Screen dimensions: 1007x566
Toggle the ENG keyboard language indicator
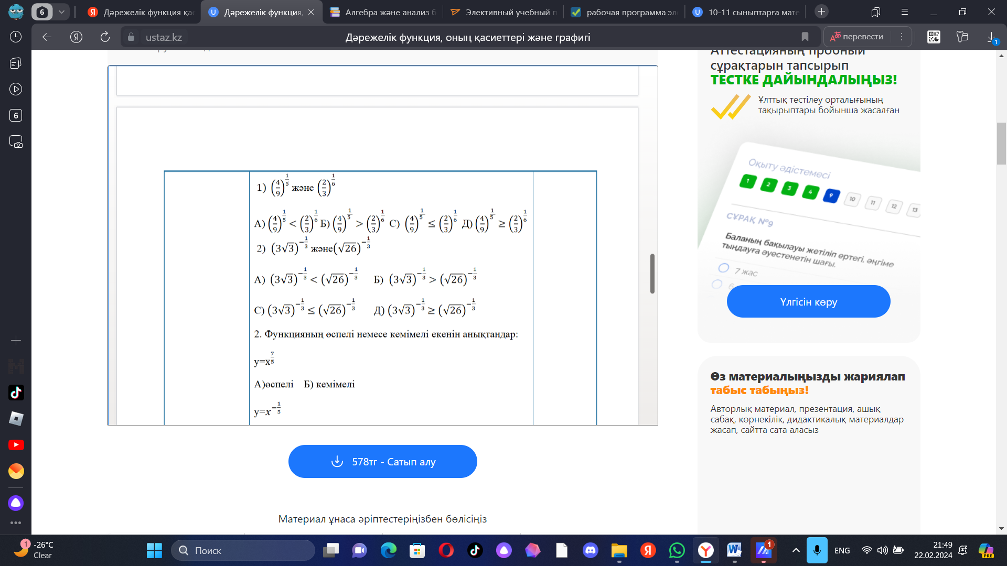click(842, 550)
